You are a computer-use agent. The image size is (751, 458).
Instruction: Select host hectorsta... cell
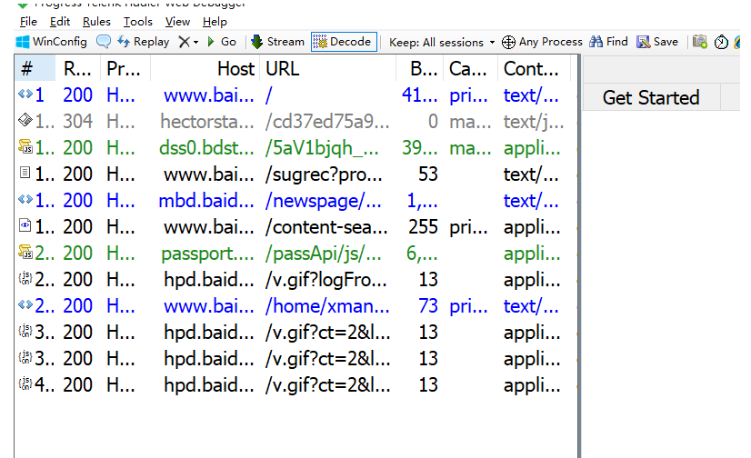click(207, 121)
